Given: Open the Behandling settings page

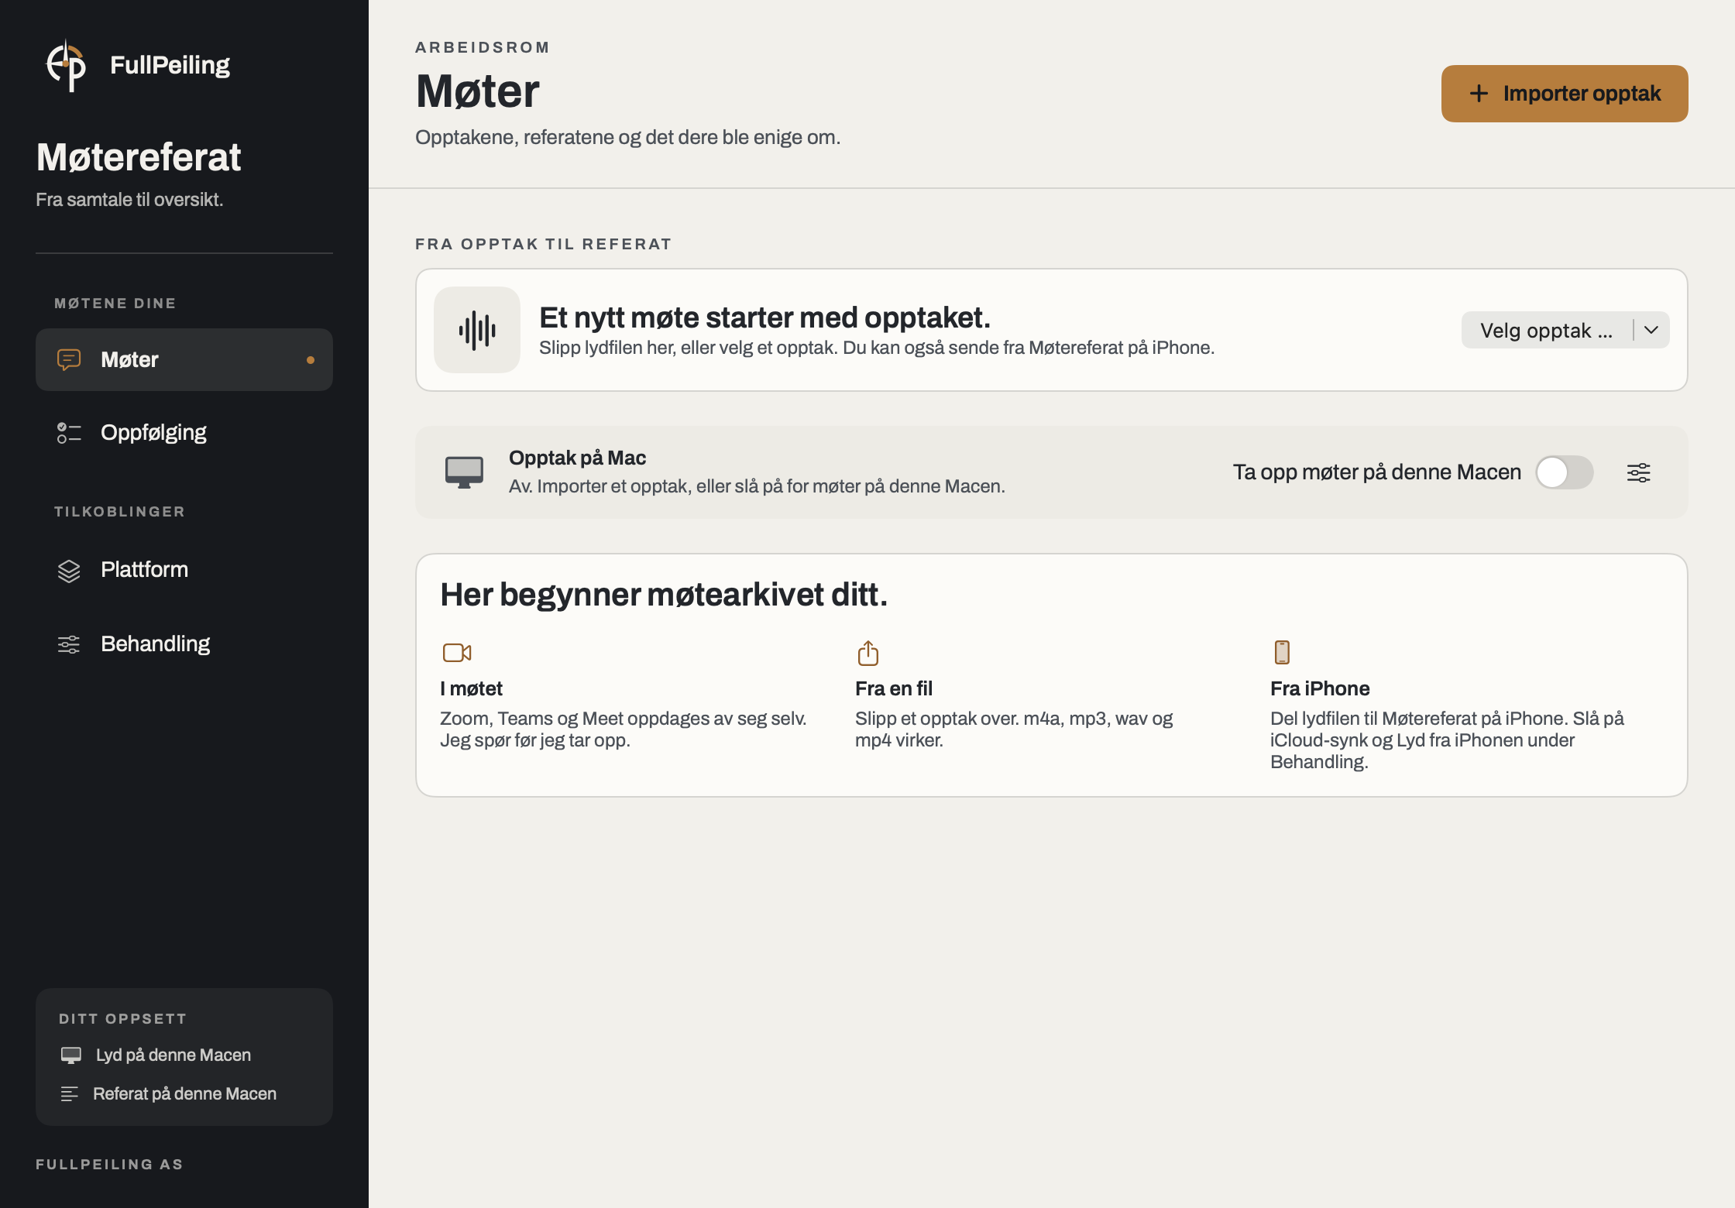Looking at the screenshot, I should point(184,644).
